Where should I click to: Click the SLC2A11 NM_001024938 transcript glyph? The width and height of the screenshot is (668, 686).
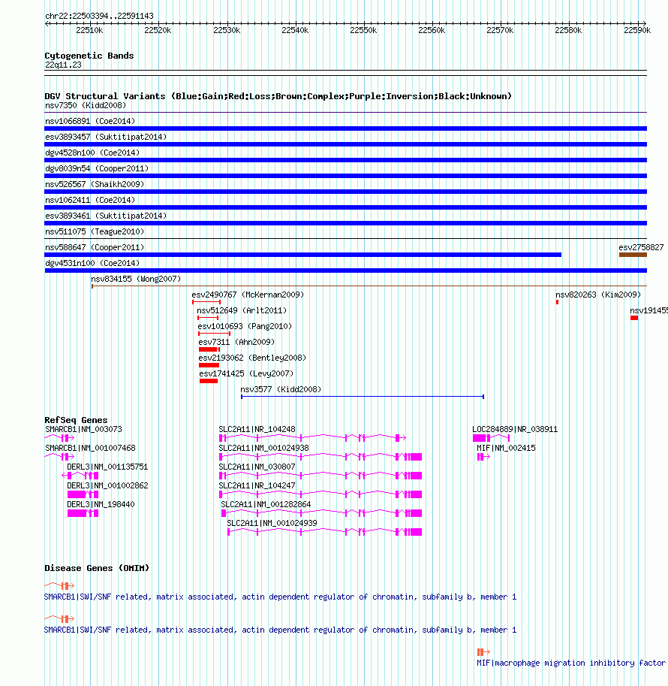(x=320, y=456)
